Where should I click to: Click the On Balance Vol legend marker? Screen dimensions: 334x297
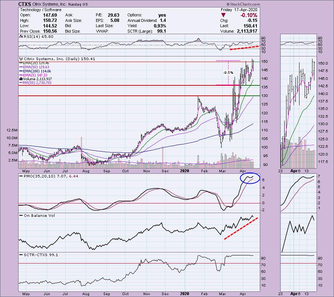coord(21,215)
